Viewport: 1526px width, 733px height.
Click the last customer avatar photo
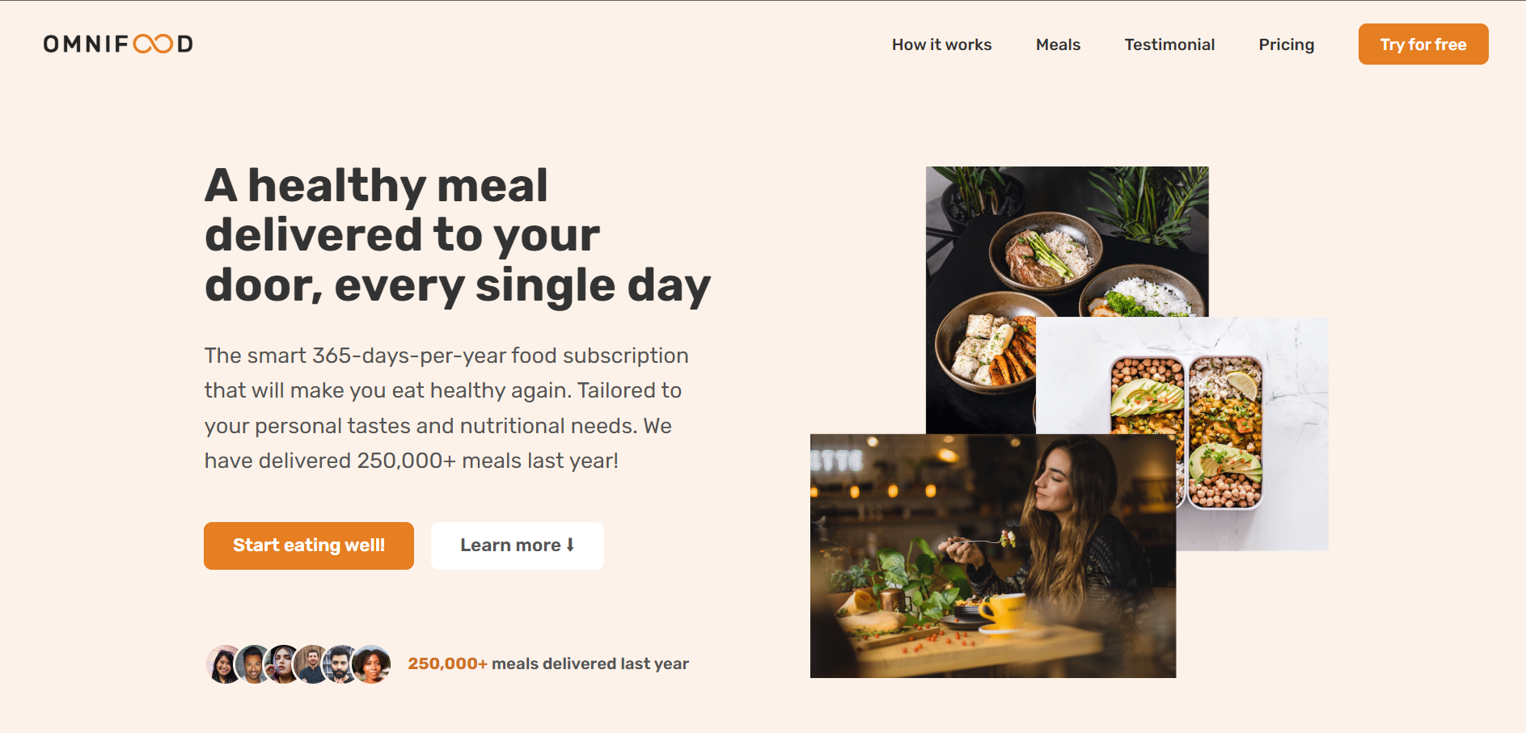point(372,664)
